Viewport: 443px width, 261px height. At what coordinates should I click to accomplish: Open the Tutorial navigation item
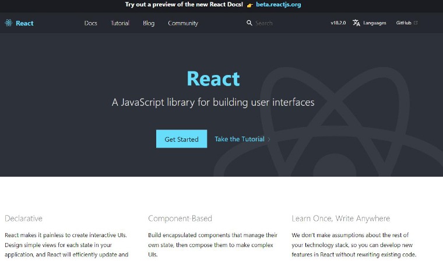pos(120,23)
